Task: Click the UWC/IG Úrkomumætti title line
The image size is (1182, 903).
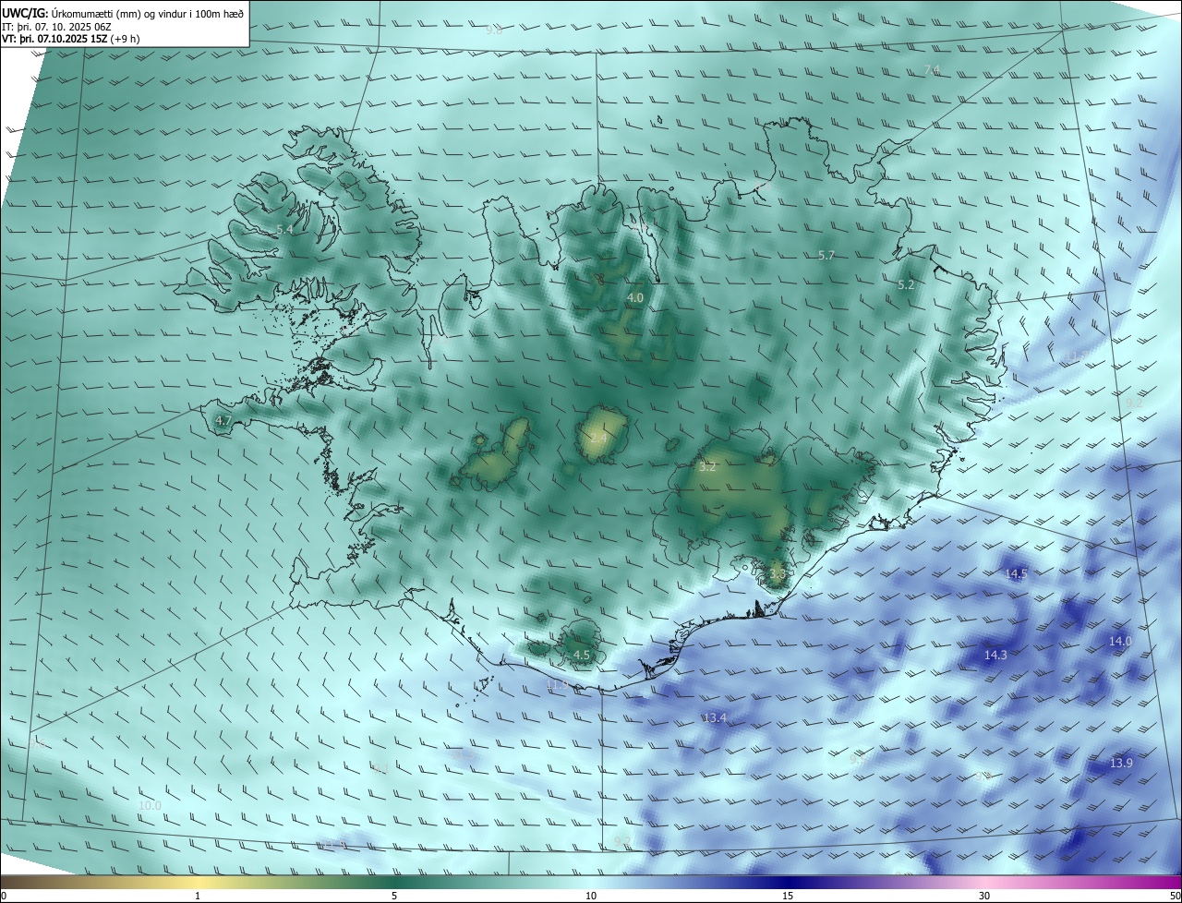Action: point(123,13)
